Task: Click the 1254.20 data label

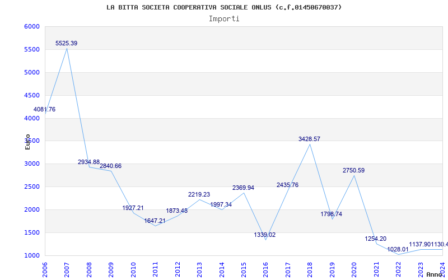Action: point(375,239)
